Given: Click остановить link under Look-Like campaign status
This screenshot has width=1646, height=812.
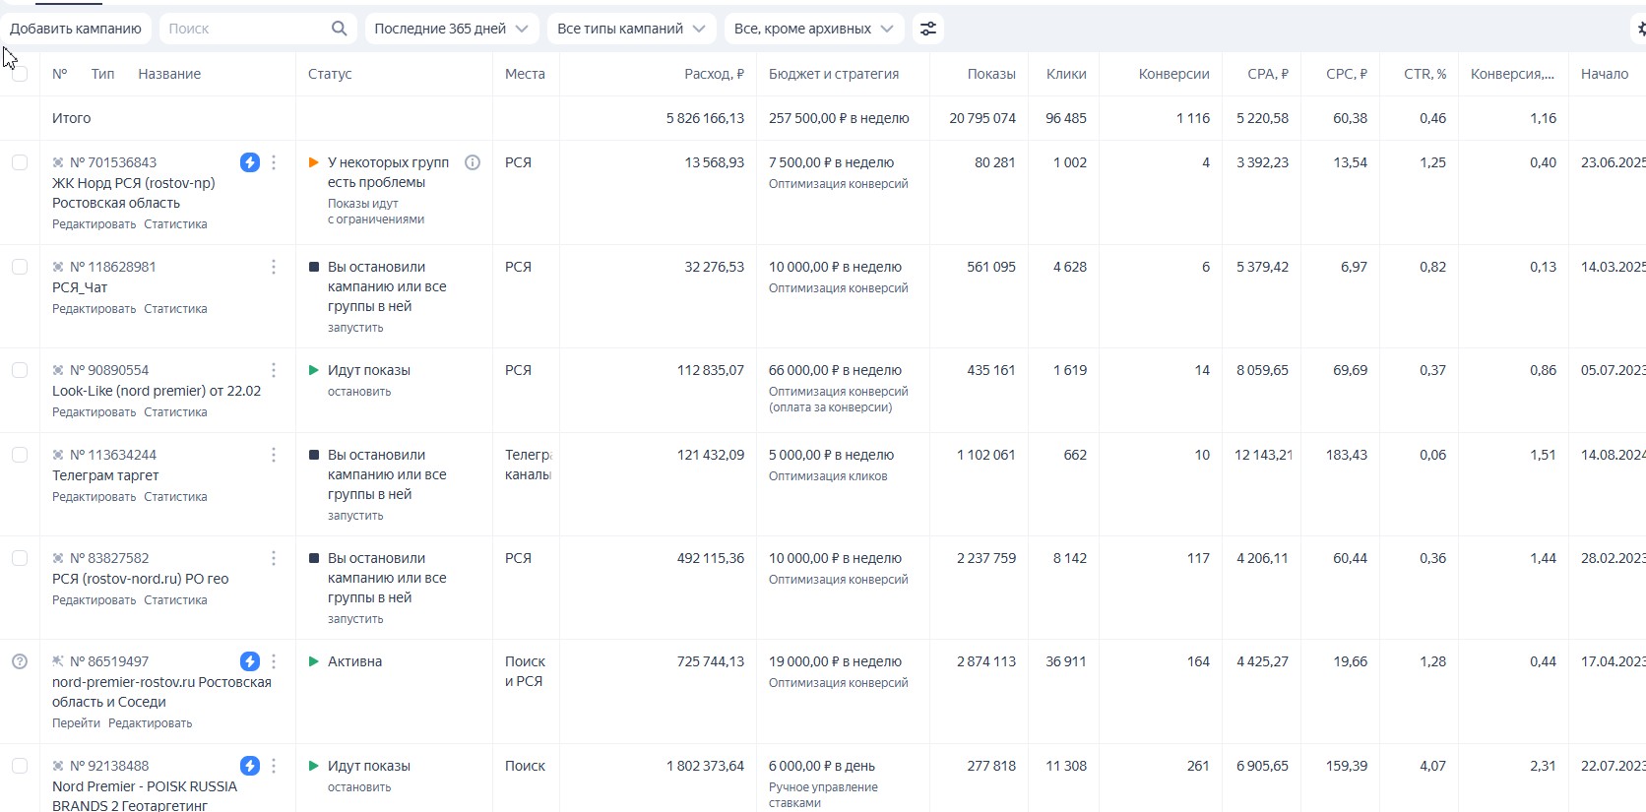Looking at the screenshot, I should pos(359,392).
